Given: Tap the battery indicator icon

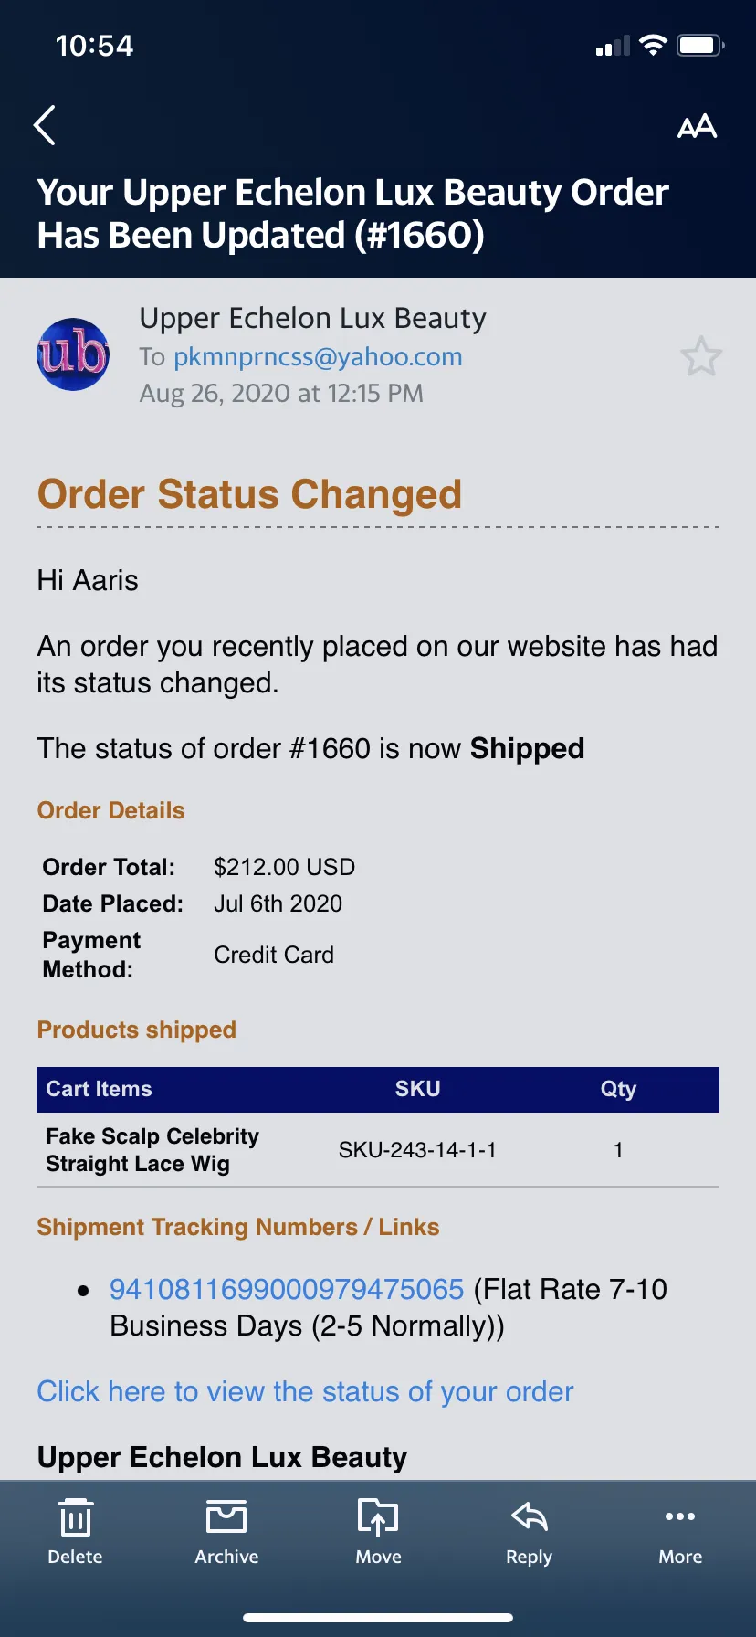Looking at the screenshot, I should [700, 45].
